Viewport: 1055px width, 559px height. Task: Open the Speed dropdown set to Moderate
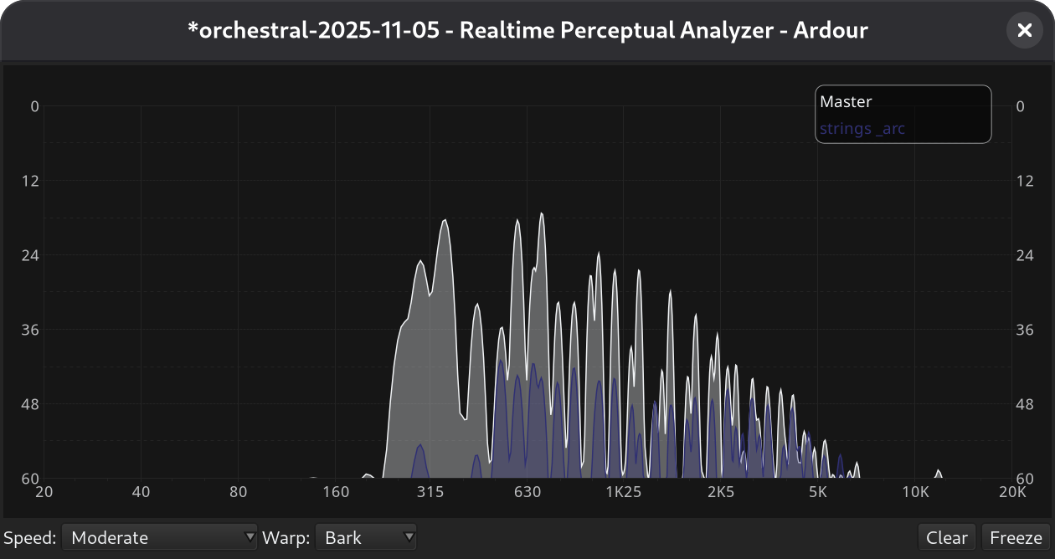coord(160,537)
